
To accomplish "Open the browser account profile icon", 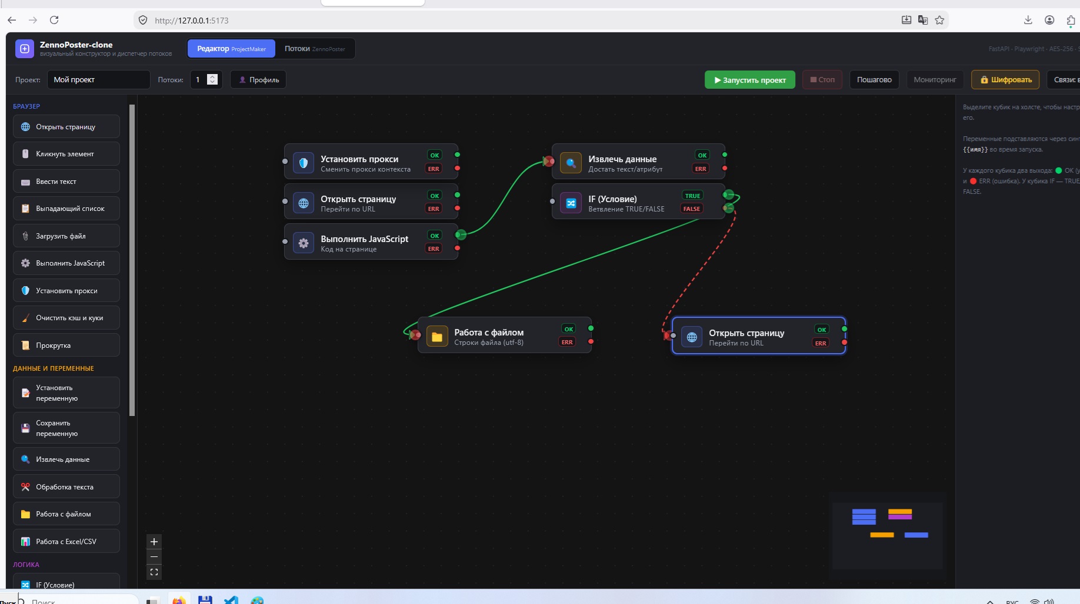I will click(1049, 20).
